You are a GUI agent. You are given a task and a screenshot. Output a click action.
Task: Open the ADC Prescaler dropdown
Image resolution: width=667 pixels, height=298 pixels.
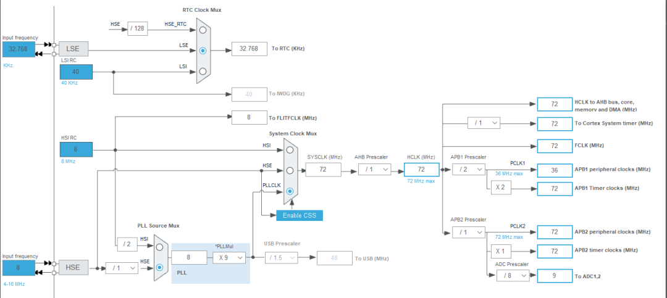513,275
